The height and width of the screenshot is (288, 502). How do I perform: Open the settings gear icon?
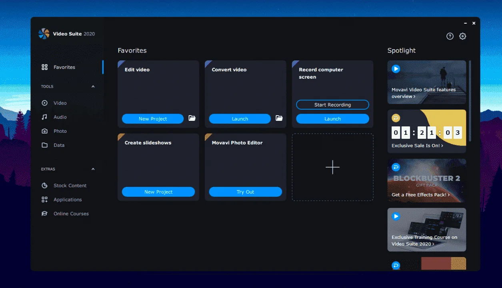[x=463, y=36]
